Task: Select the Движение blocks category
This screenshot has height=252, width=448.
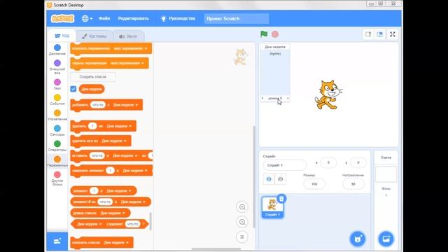Action: pyautogui.click(x=57, y=50)
